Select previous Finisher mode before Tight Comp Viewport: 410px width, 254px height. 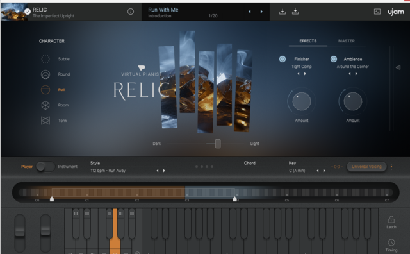pyautogui.click(x=299, y=74)
